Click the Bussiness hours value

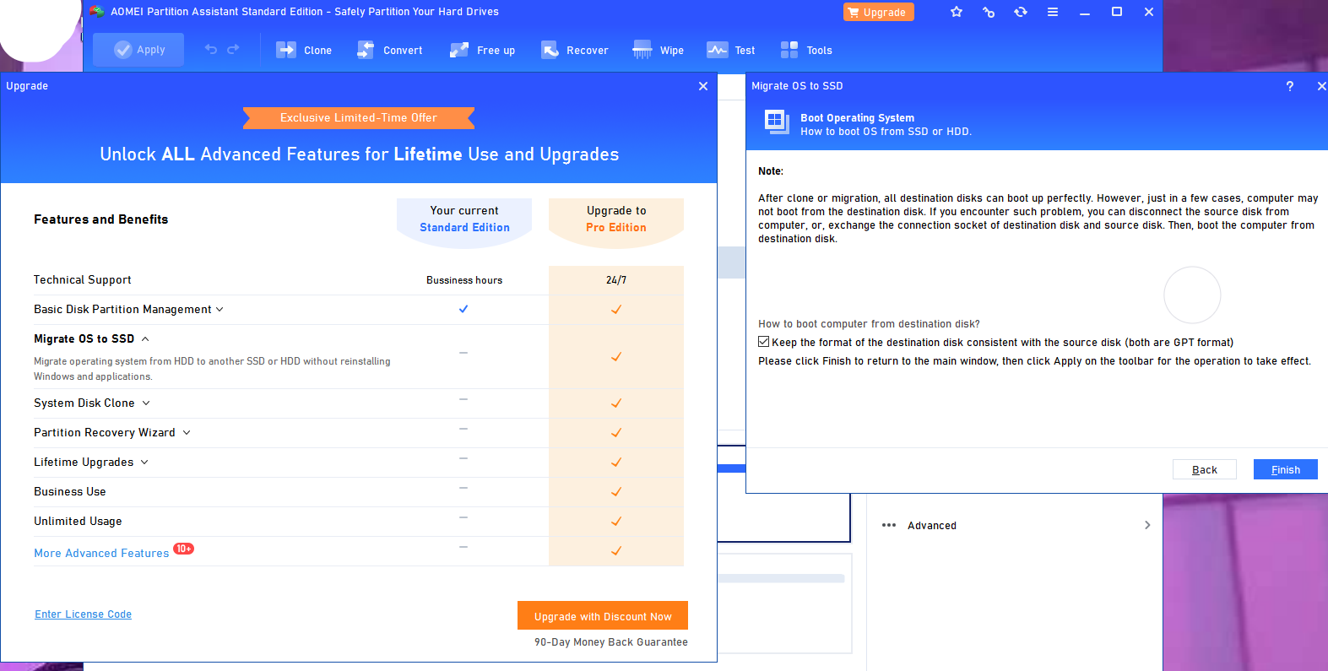coord(464,280)
